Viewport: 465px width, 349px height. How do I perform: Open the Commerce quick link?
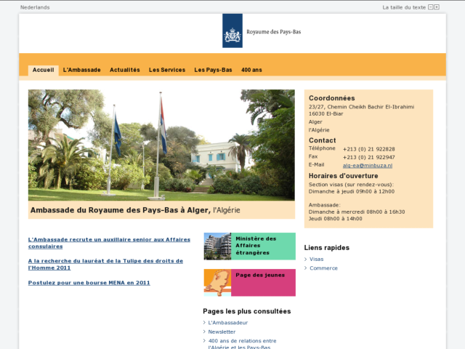point(323,268)
